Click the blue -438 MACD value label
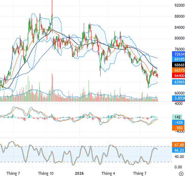Viewport: 185px width, 176px height. point(178,123)
